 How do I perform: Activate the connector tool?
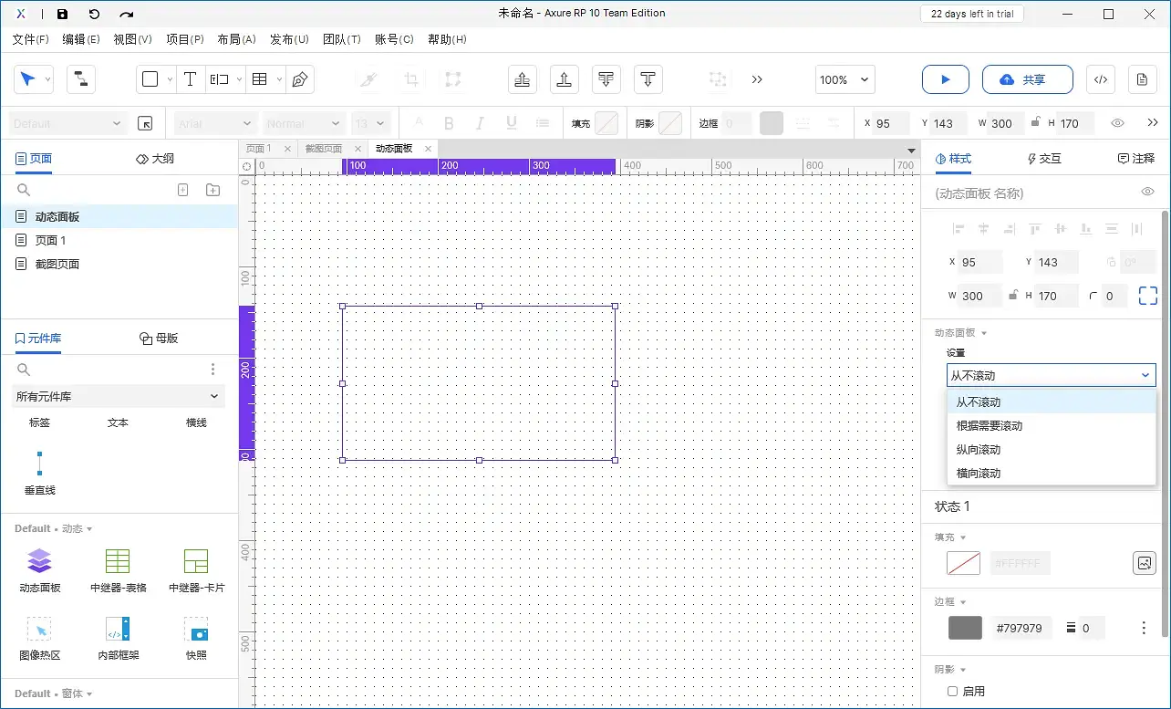(80, 79)
